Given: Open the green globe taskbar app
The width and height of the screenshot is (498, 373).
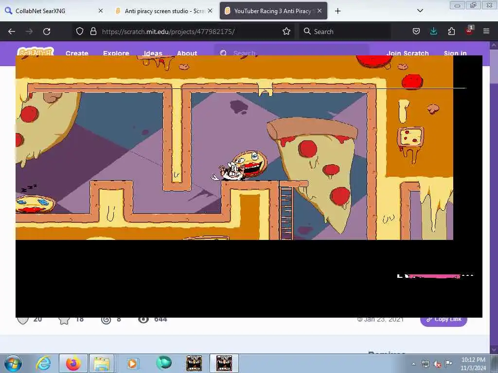Looking at the screenshot, I should (164, 363).
